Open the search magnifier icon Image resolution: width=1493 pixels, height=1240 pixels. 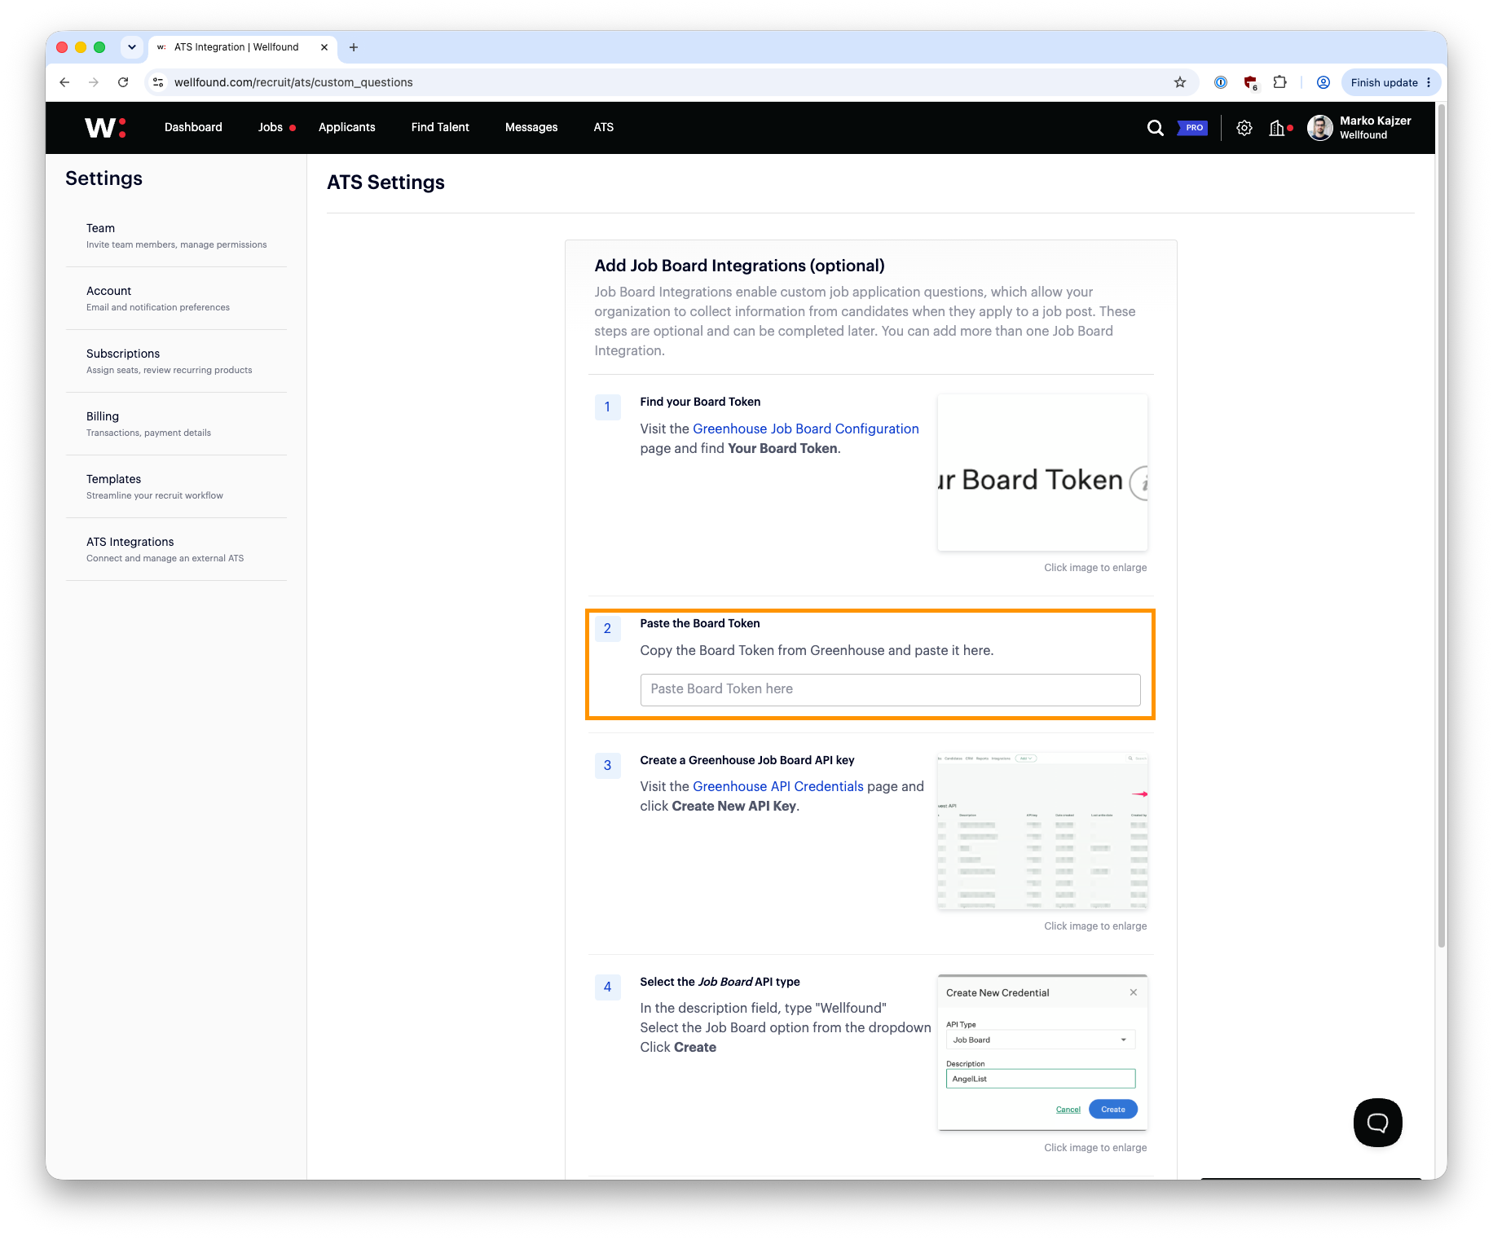(x=1155, y=128)
